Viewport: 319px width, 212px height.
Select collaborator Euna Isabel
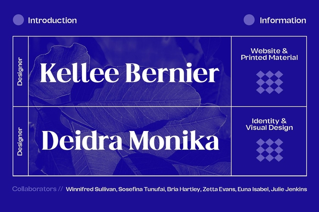click(x=253, y=189)
